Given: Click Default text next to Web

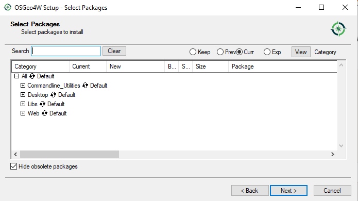Looking at the screenshot, I should [58, 113].
